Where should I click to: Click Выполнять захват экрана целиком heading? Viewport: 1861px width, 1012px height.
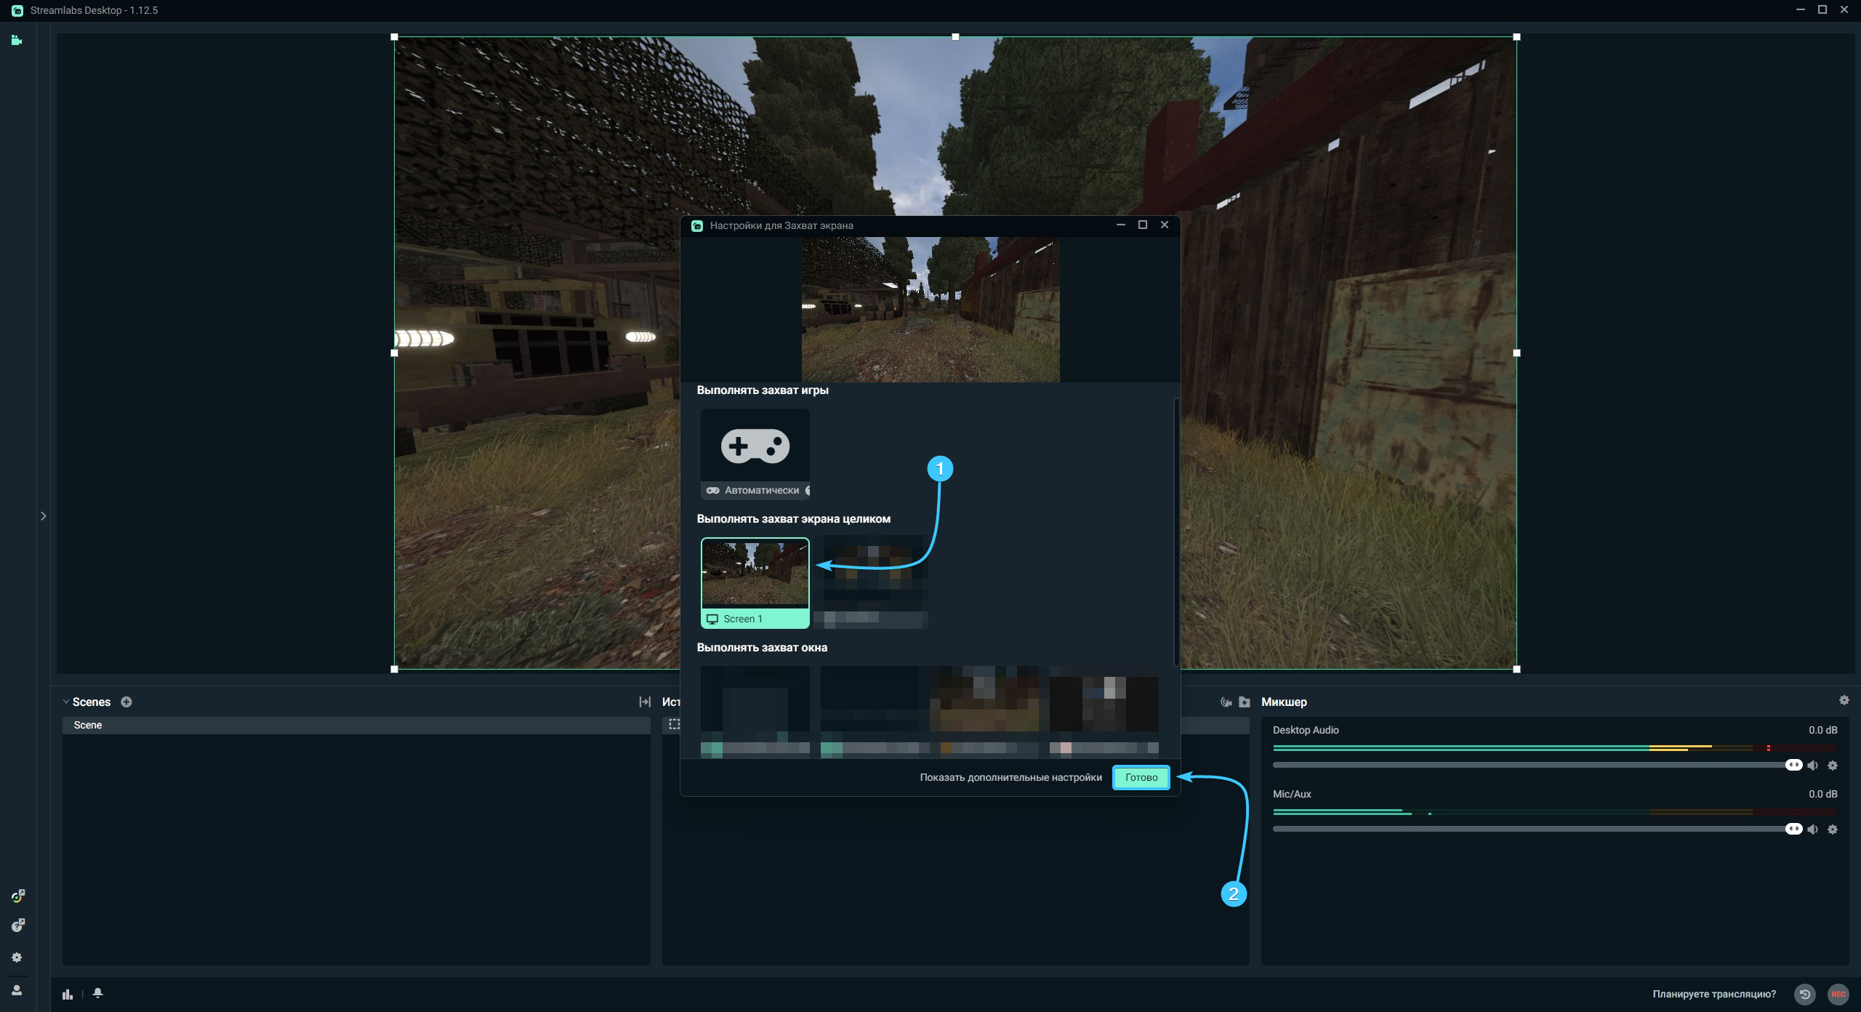click(793, 518)
